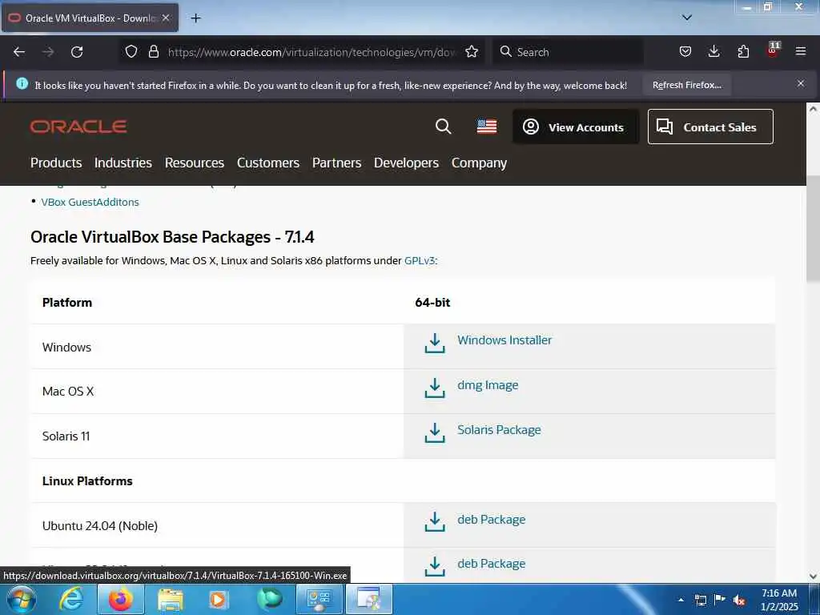
Task: Switch to Firefox in the taskbar
Action: pyautogui.click(x=121, y=599)
